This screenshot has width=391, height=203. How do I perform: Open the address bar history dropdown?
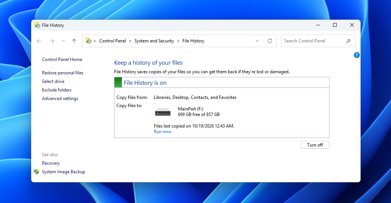(x=257, y=41)
